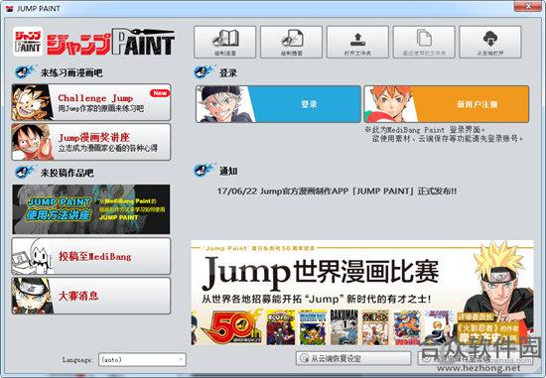Click the orange 新用户注册 register button
The width and height of the screenshot is (546, 378).
coord(447,104)
